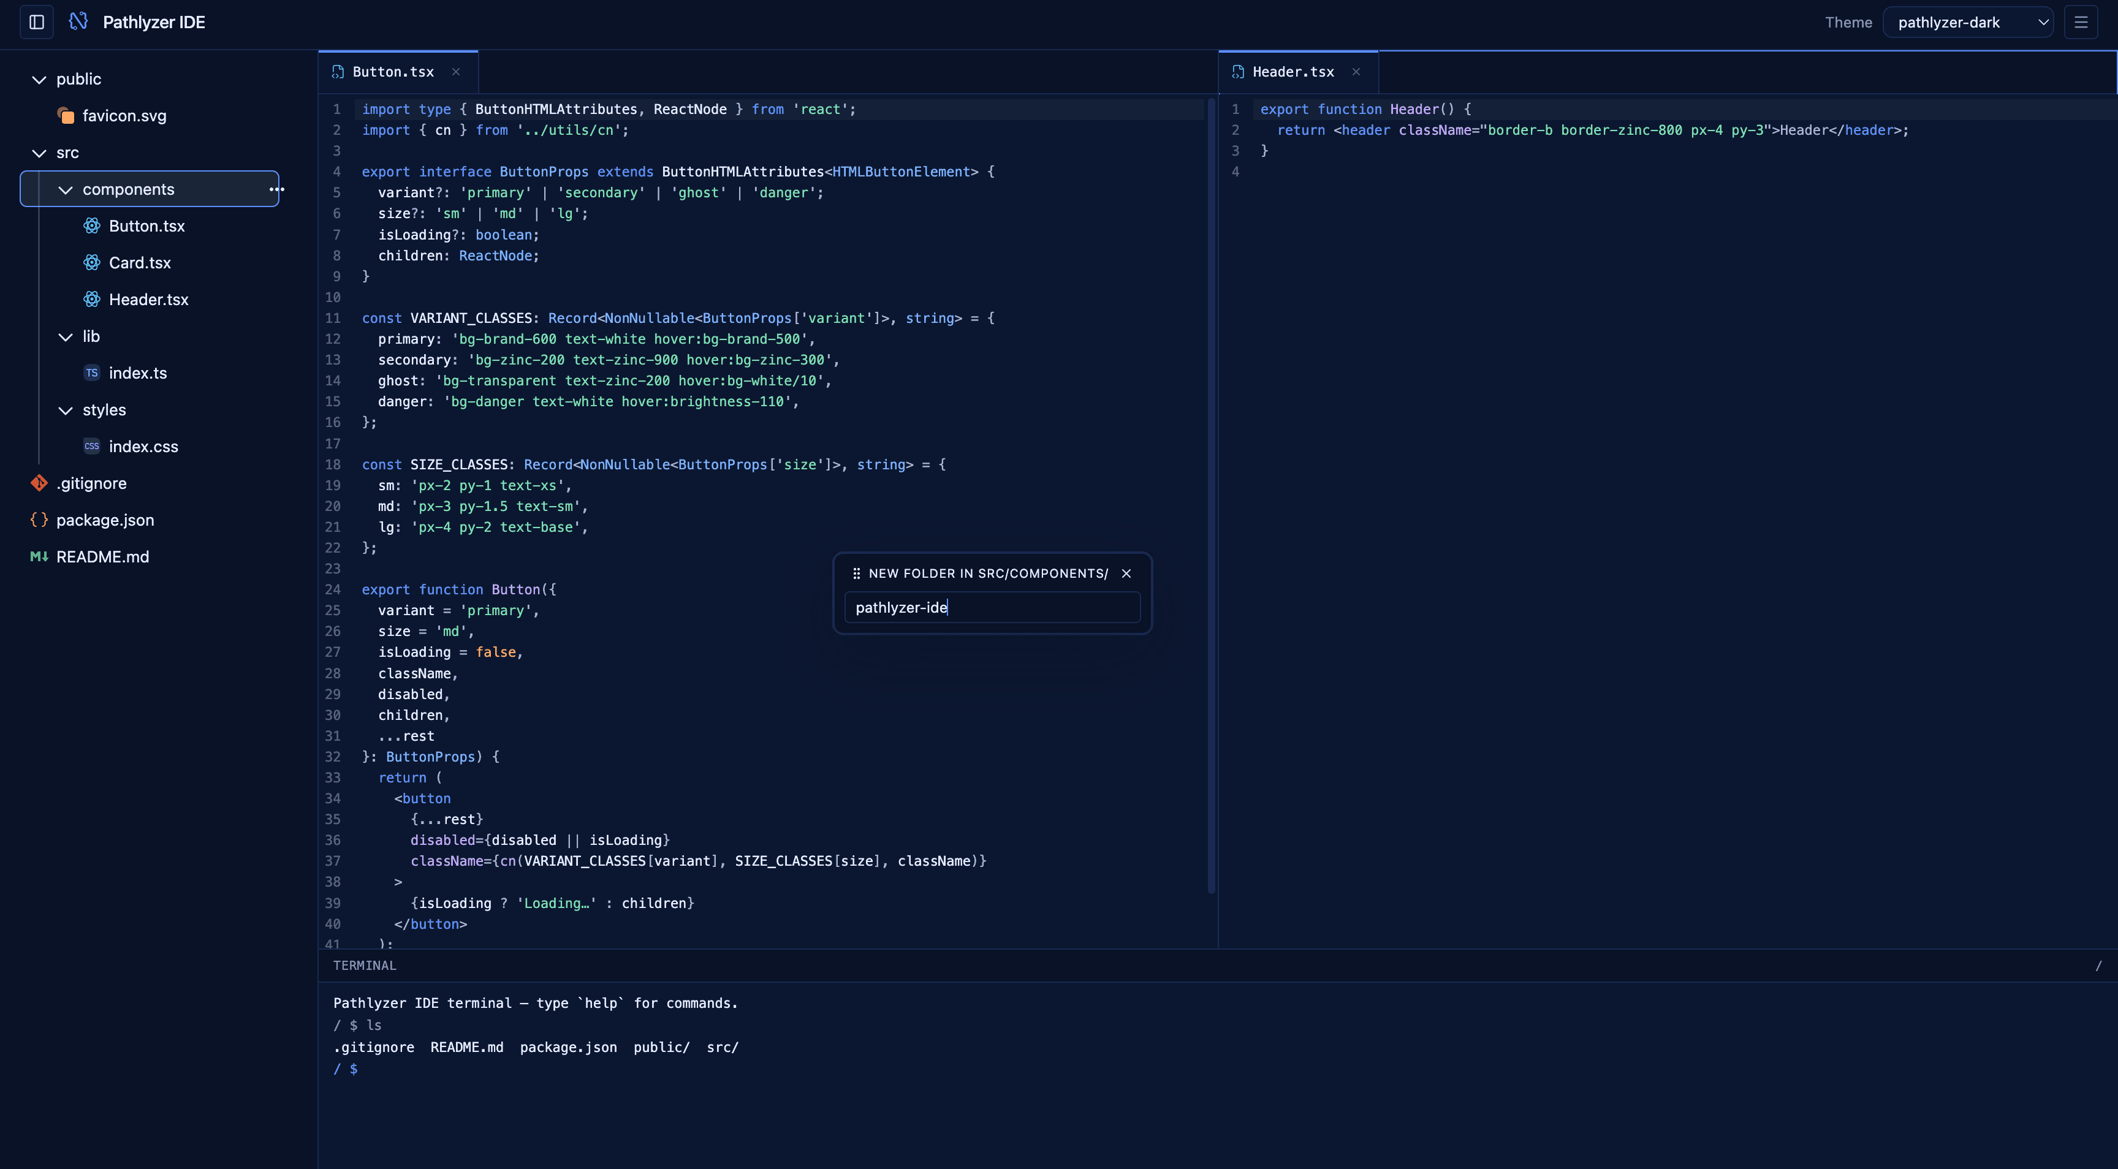Image resolution: width=2118 pixels, height=1169 pixels.
Task: Open README.md in file tree
Action: point(103,556)
